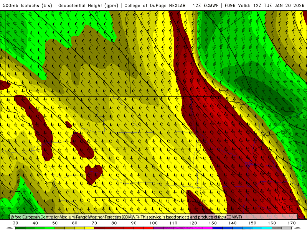
Task: Click the legend value "150"
Action: (253, 223)
